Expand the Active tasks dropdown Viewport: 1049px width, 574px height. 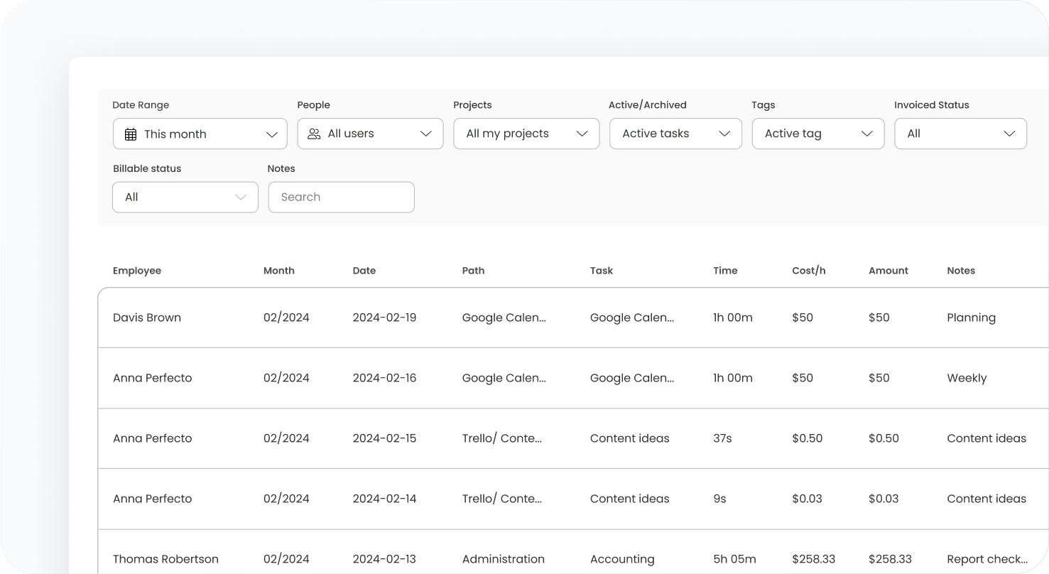tap(675, 134)
